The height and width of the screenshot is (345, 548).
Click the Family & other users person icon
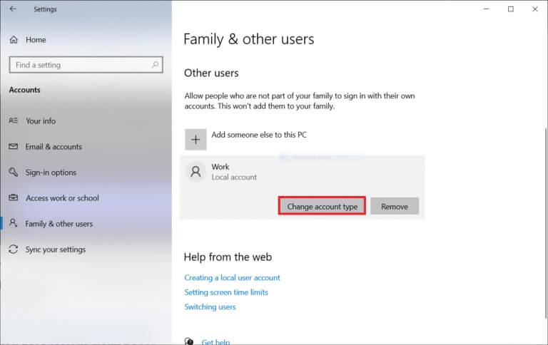click(14, 223)
